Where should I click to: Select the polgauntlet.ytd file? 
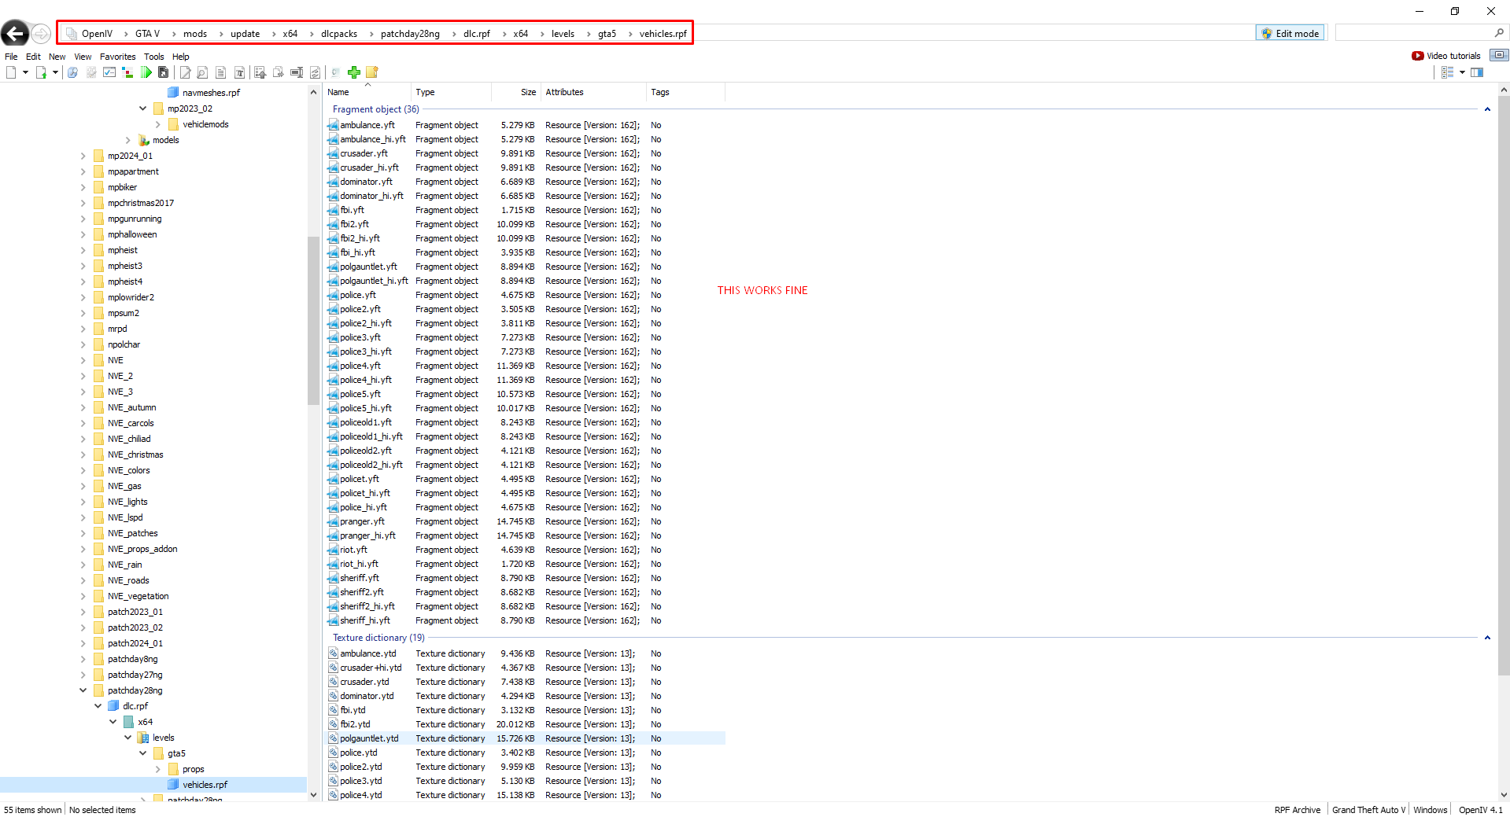click(x=369, y=738)
